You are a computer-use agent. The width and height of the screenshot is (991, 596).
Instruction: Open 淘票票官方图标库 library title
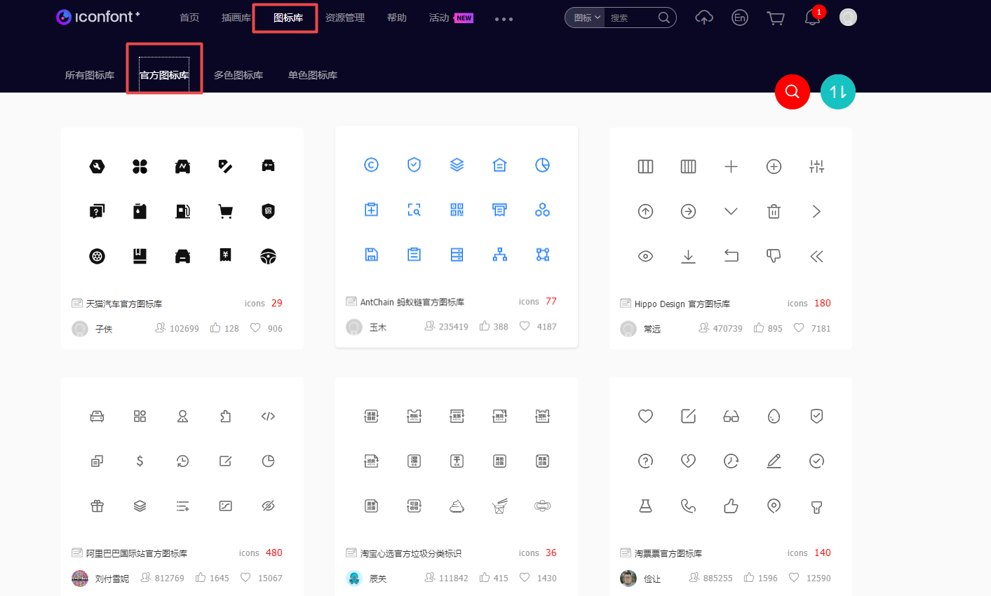point(668,553)
